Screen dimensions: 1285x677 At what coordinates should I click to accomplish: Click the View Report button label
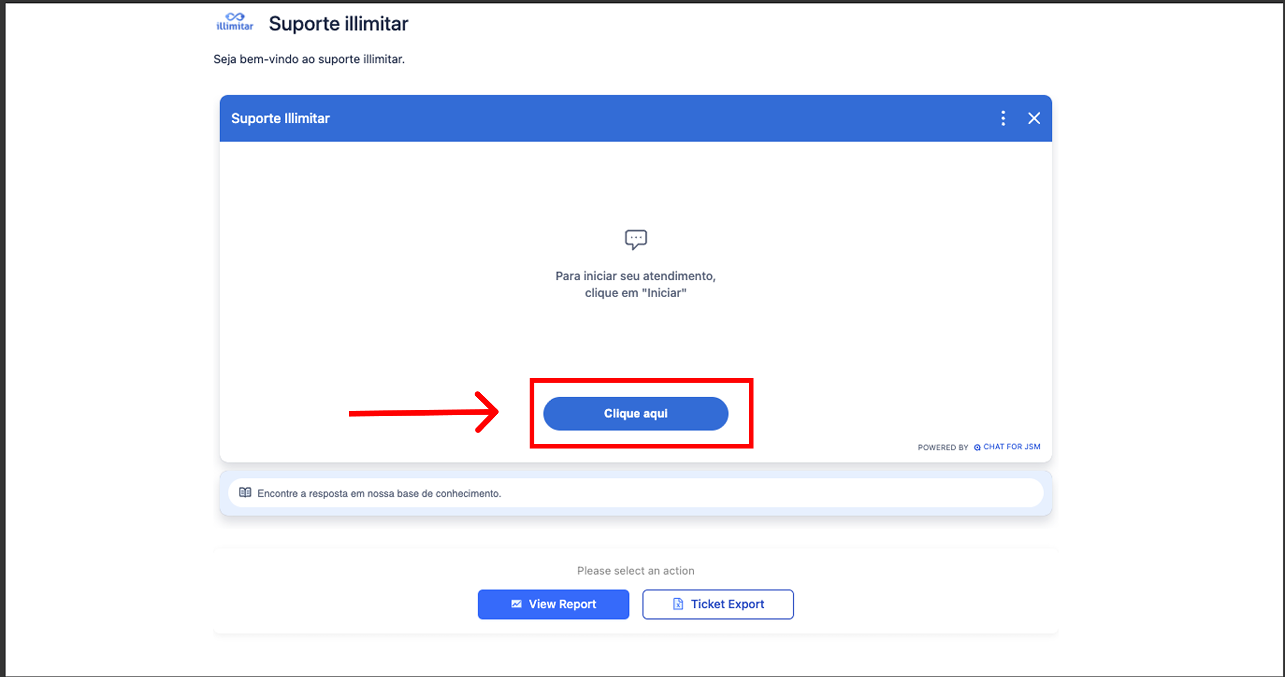pyautogui.click(x=562, y=604)
